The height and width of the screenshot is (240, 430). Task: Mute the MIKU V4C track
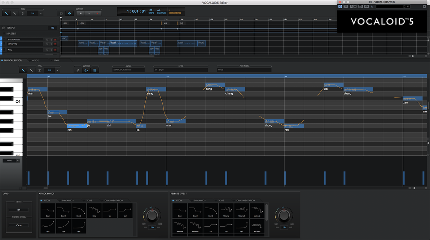47,44
